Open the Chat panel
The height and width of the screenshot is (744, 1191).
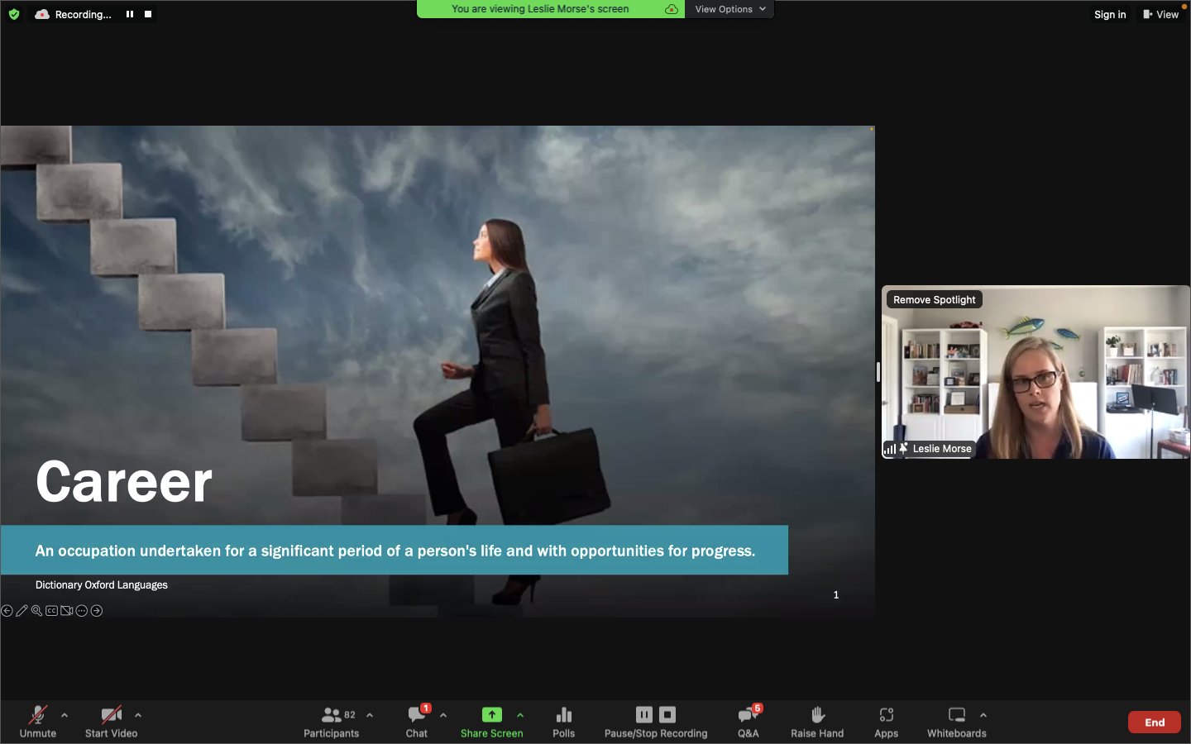[417, 721]
